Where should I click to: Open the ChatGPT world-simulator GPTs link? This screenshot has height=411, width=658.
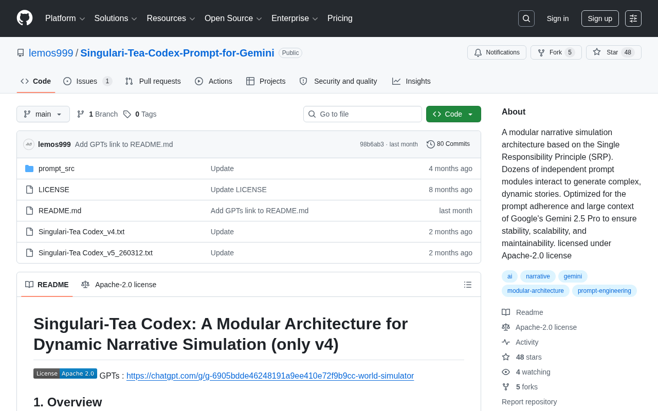coord(270,376)
